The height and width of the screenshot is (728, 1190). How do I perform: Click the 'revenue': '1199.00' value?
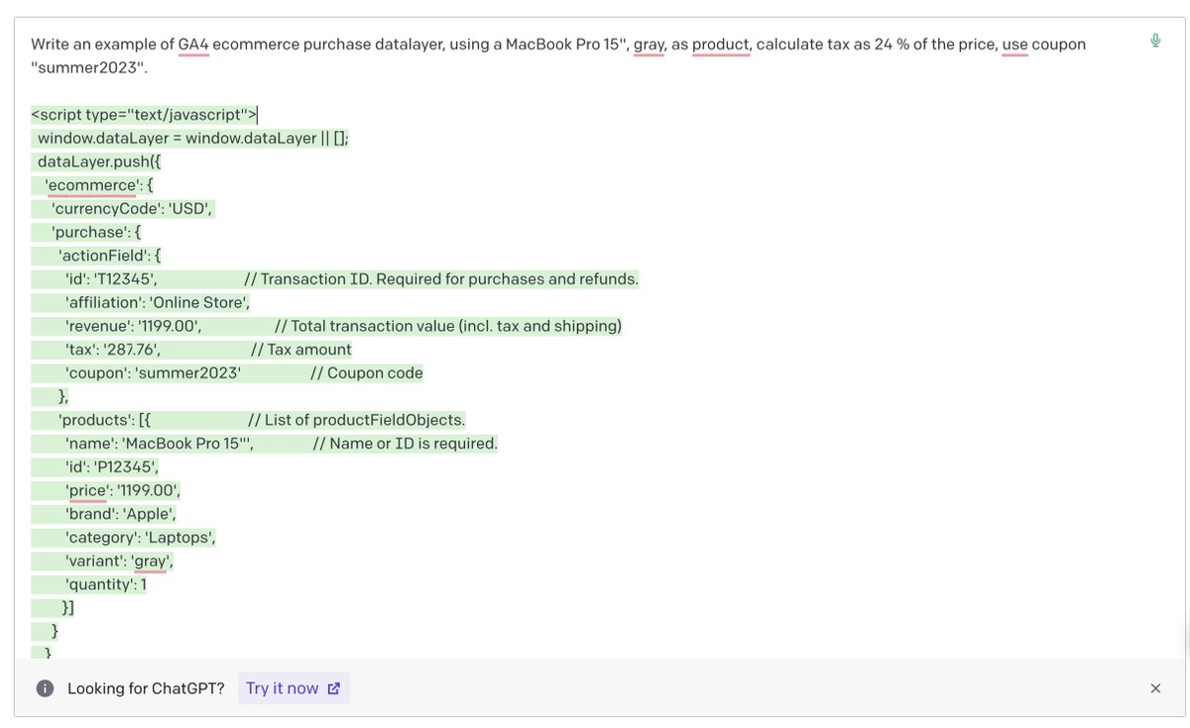click(134, 326)
